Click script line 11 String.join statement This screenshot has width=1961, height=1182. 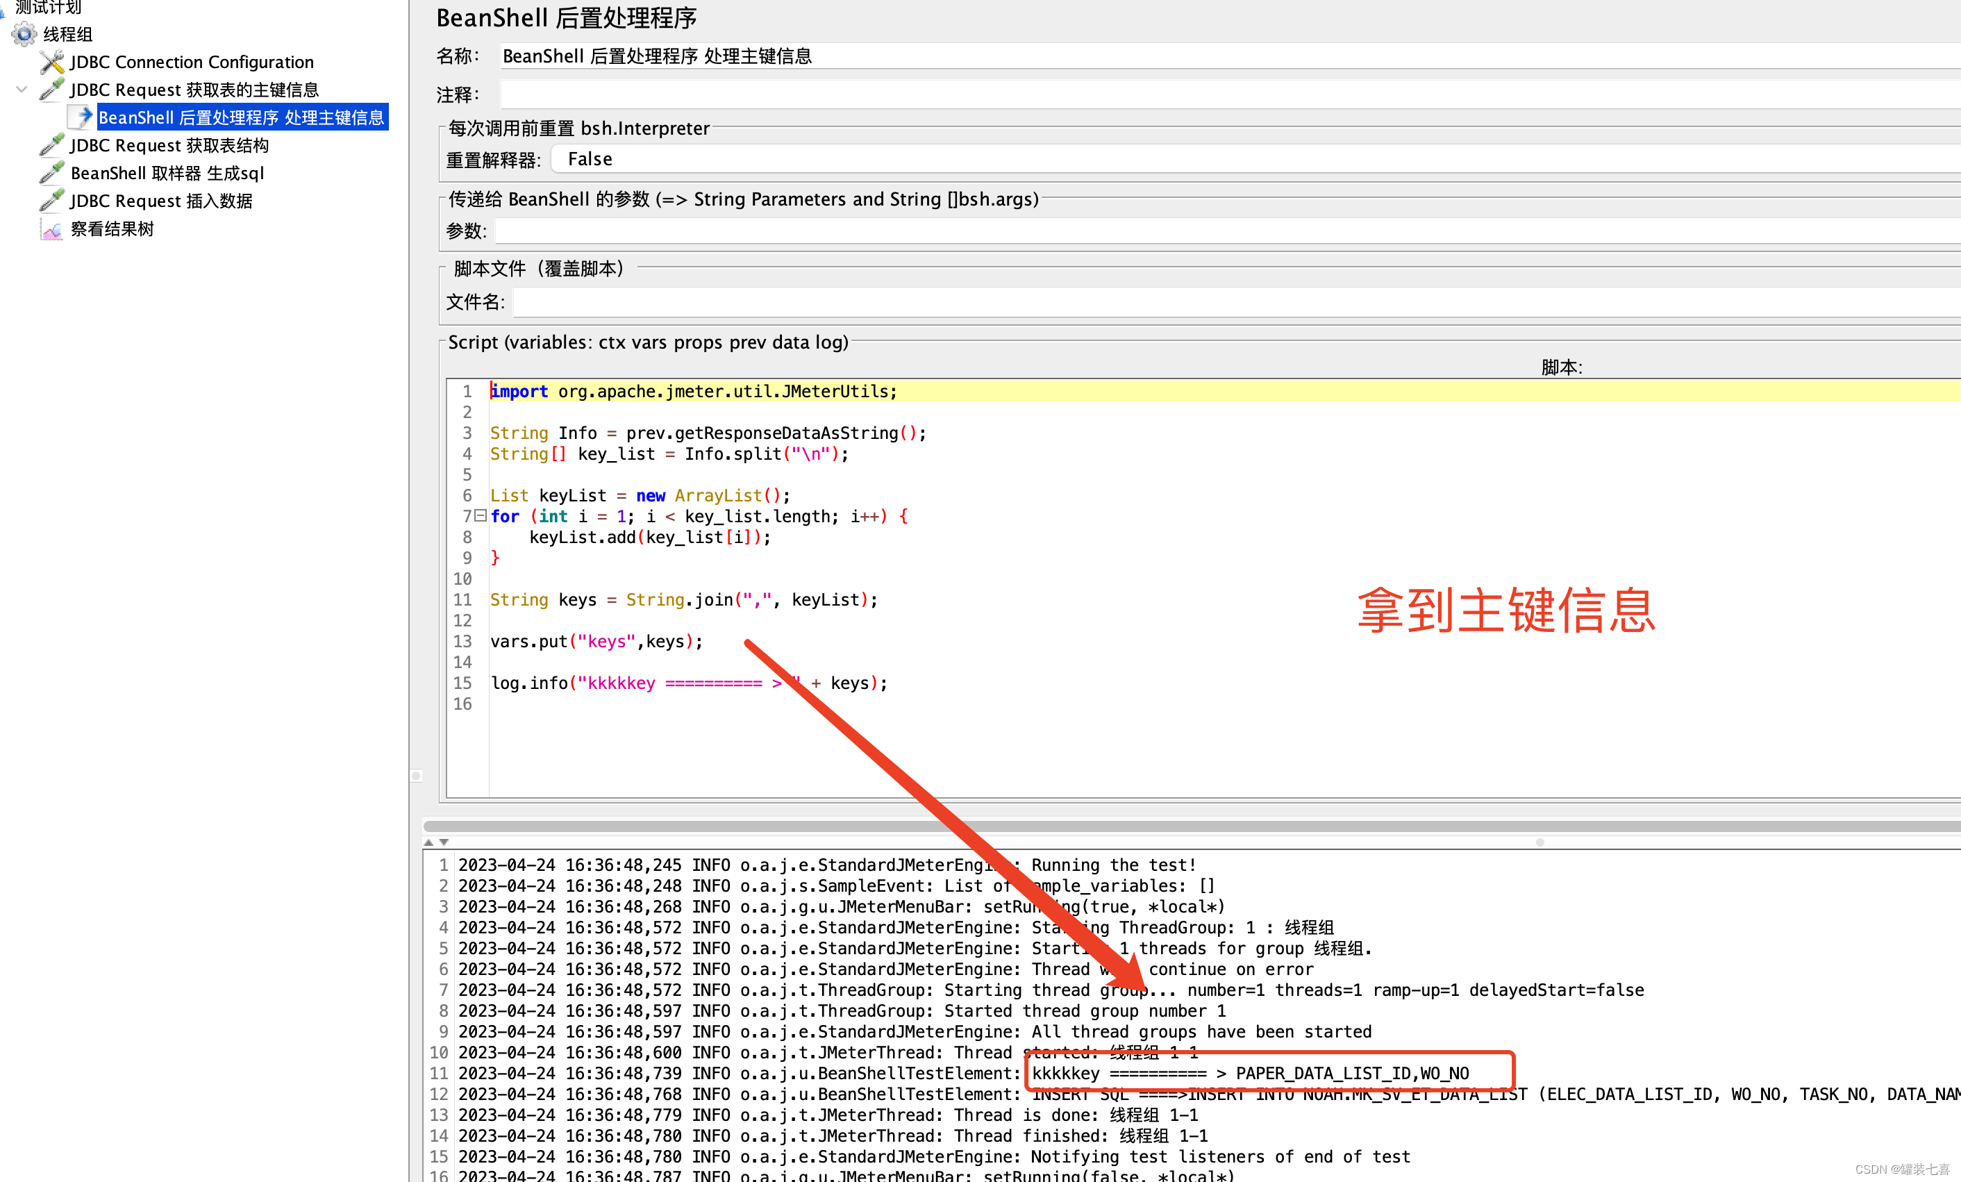[x=684, y=599]
